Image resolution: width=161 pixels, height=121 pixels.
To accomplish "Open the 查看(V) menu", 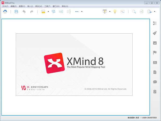I will point(22,6).
